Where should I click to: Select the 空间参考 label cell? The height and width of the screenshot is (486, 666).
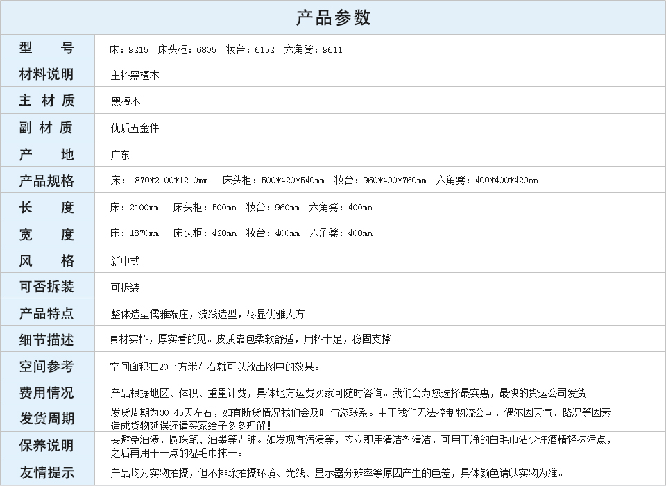(47, 365)
